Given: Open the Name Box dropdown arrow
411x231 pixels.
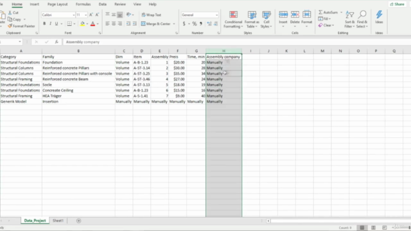Looking at the screenshot, I should tap(20, 42).
